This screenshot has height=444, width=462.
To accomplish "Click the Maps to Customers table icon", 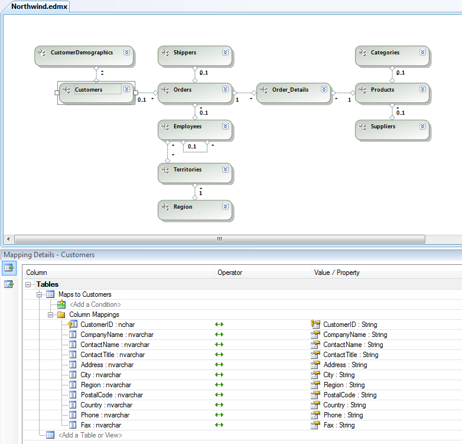I will pos(50,294).
